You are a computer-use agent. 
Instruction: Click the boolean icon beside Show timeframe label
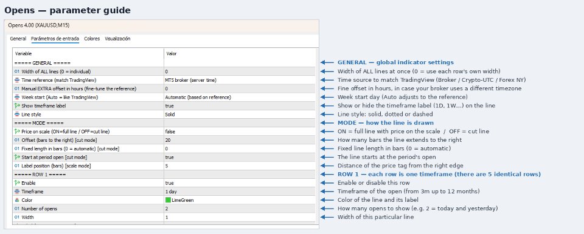pyautogui.click(x=17, y=105)
